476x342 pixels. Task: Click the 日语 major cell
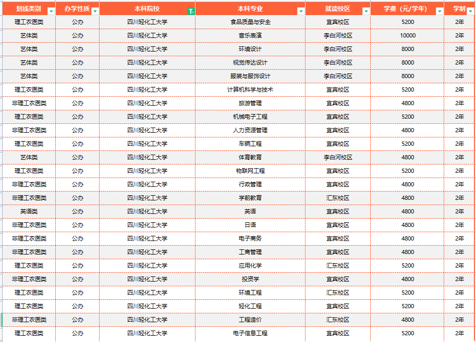(x=250, y=225)
